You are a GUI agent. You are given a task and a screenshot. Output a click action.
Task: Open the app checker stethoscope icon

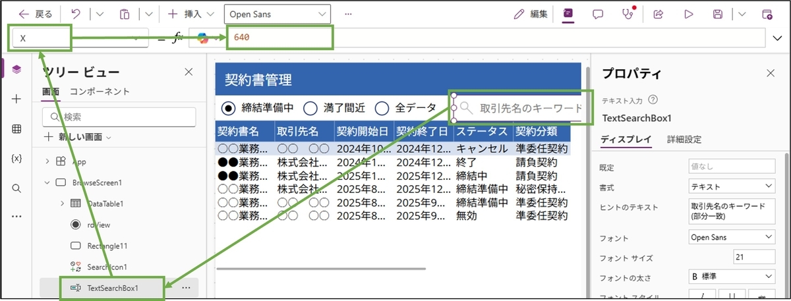(628, 14)
